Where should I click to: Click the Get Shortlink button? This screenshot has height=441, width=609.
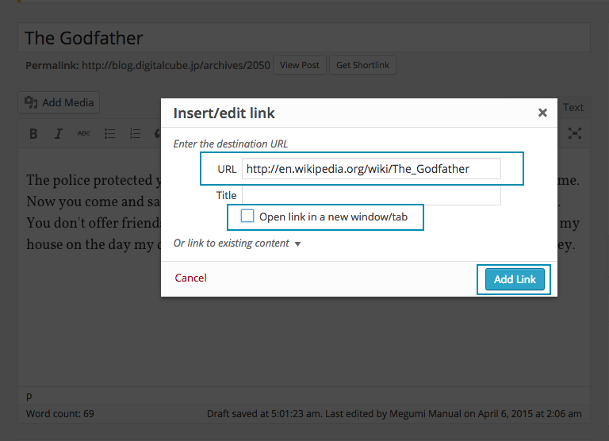click(x=362, y=65)
